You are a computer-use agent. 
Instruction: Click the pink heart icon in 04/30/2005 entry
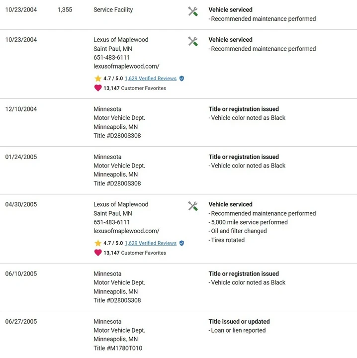tap(98, 253)
